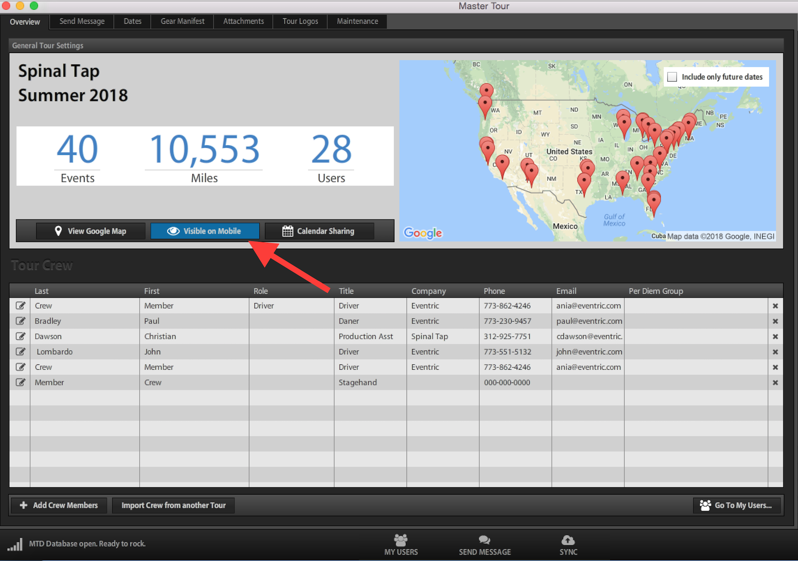Remove Bradley Paul with the X icon

tap(775, 321)
